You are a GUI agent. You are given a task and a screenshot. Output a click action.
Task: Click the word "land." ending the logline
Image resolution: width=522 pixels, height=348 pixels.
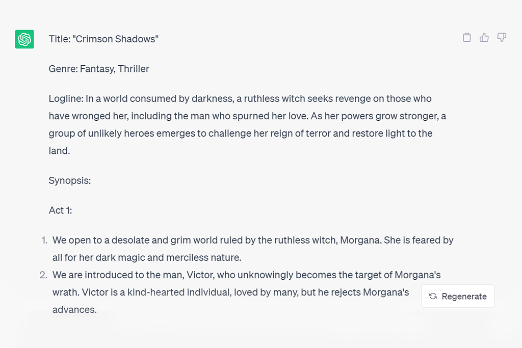click(x=59, y=151)
